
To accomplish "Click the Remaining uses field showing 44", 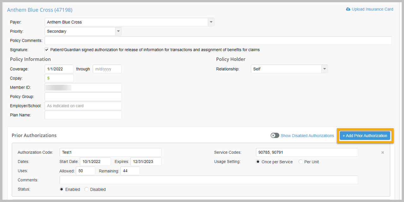I will pos(130,171).
